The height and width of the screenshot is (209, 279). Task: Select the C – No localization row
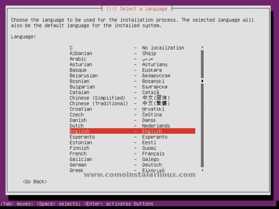[x=132, y=48]
